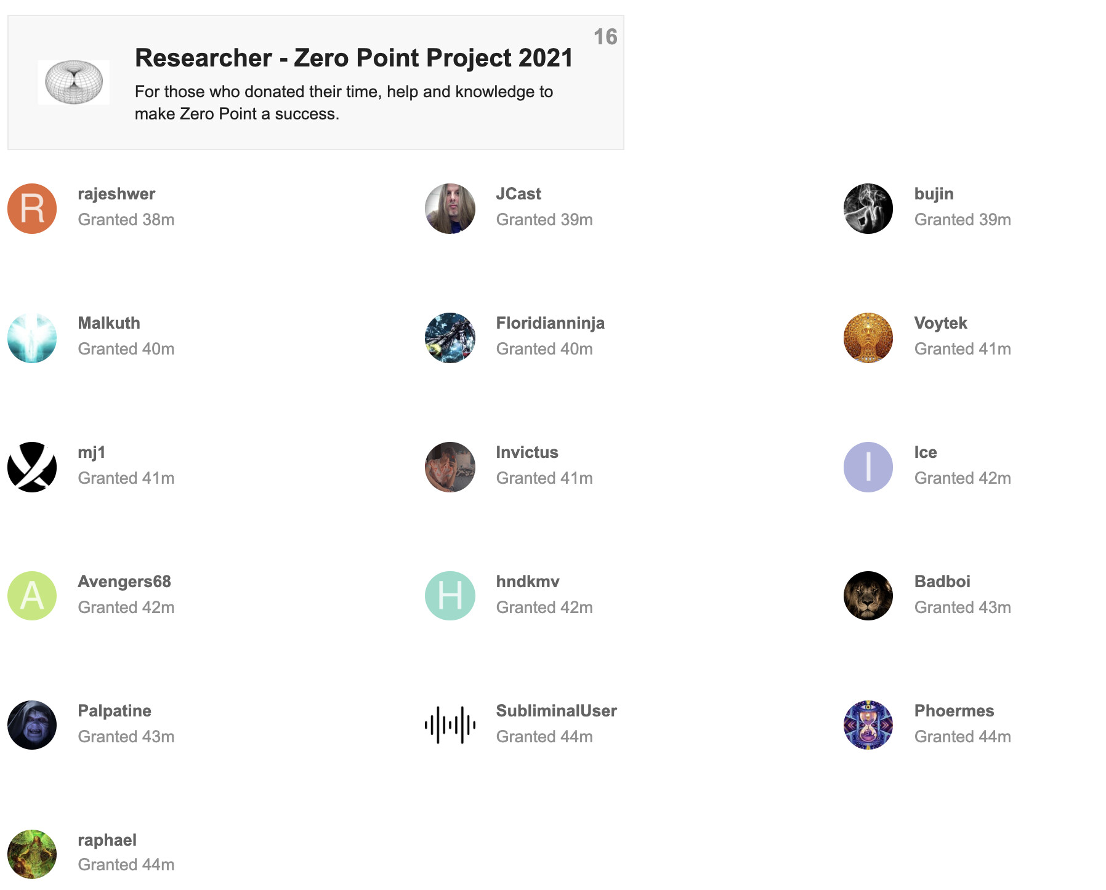The width and height of the screenshot is (1106, 890).
Task: Open JCast's profile picture
Action: tap(450, 209)
